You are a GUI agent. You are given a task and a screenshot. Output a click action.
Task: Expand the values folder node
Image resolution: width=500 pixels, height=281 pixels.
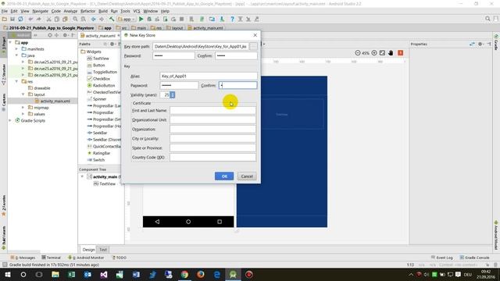[x=23, y=114]
